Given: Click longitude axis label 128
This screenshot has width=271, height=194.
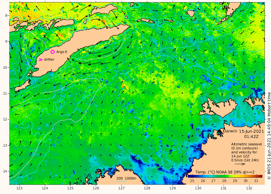Looking at the screenshot, I should click(x=147, y=188).
